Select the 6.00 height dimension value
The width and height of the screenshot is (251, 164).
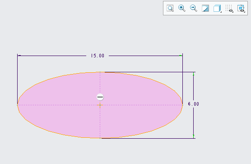193,104
